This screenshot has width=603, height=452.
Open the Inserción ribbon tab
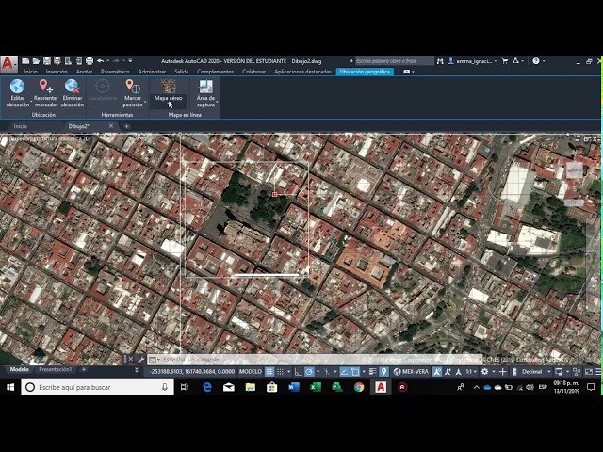[57, 72]
